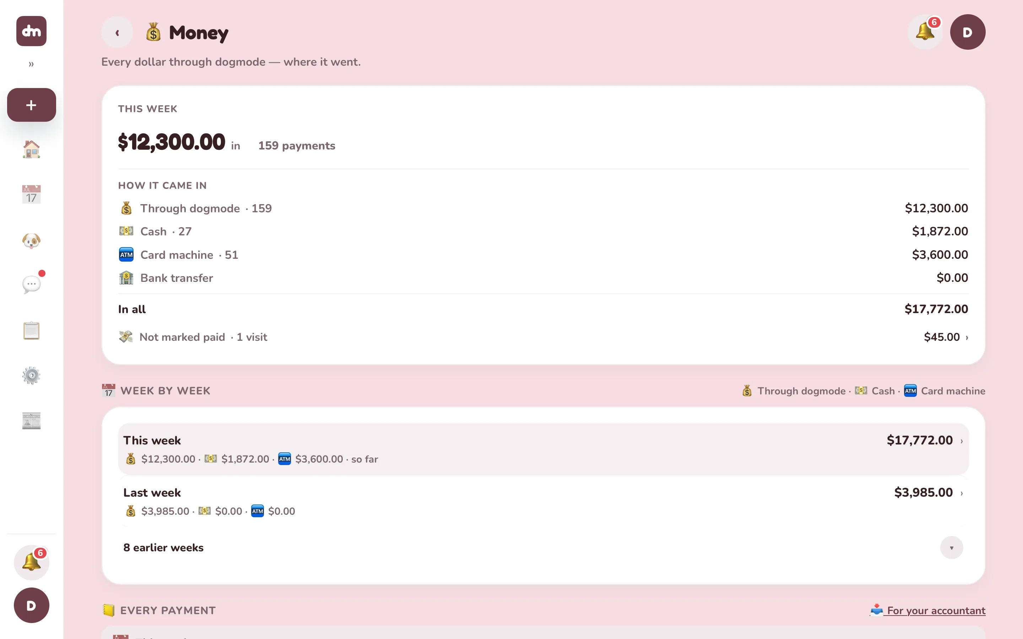The image size is (1023, 639).
Task: Click the ATM Card machine row icon
Action: pos(126,255)
